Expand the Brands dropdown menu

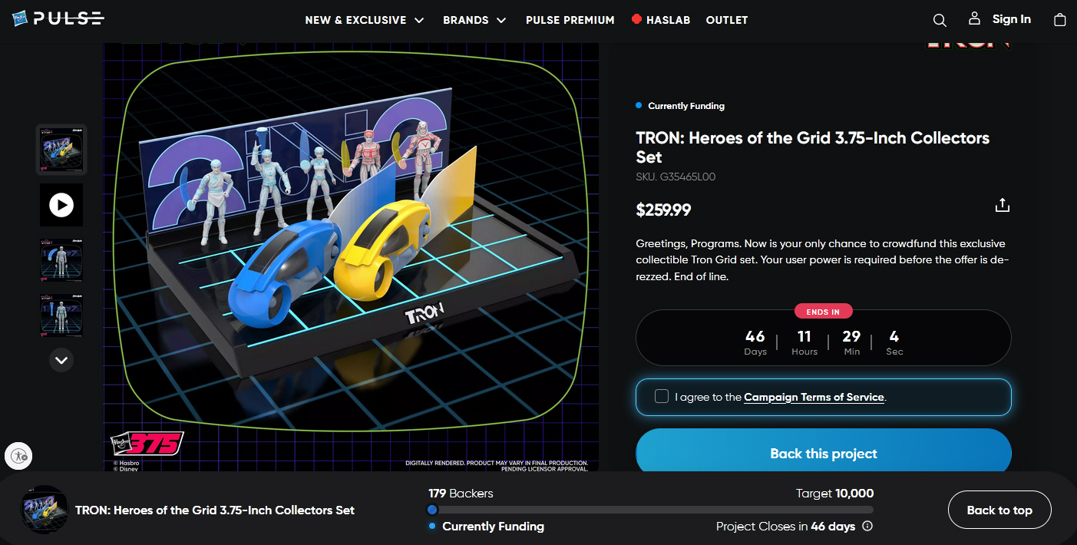pyautogui.click(x=474, y=20)
